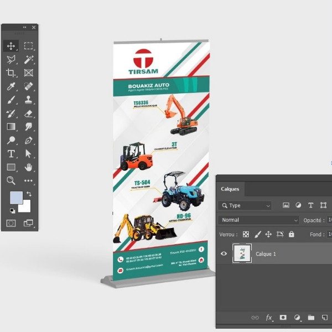Select the Clone Stamp tool
This screenshot has width=332, height=332.
29,100
